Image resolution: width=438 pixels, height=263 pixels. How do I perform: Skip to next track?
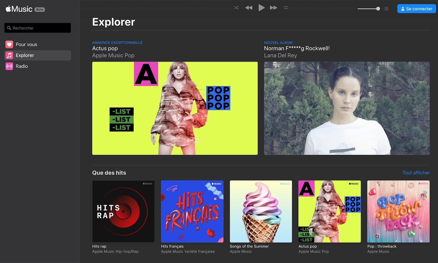click(273, 8)
